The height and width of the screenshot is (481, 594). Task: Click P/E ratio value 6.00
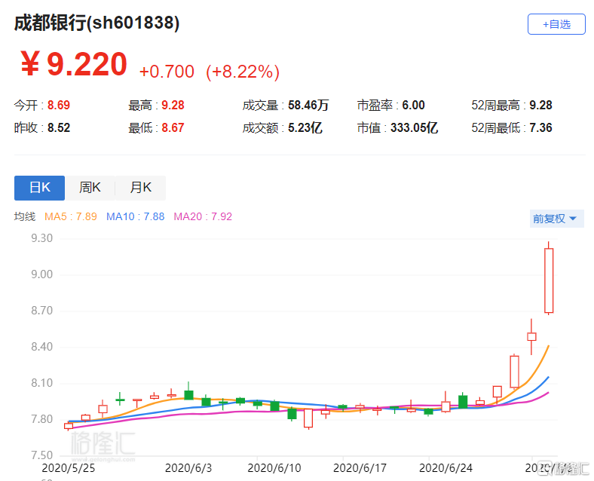coord(413,105)
